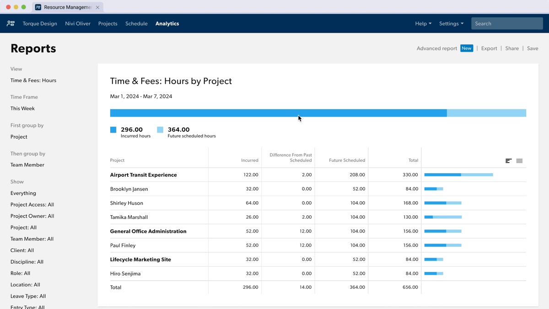This screenshot has width=549, height=309.
Task: Click the 330.00 total for Airport Transit
Action: [x=410, y=175]
